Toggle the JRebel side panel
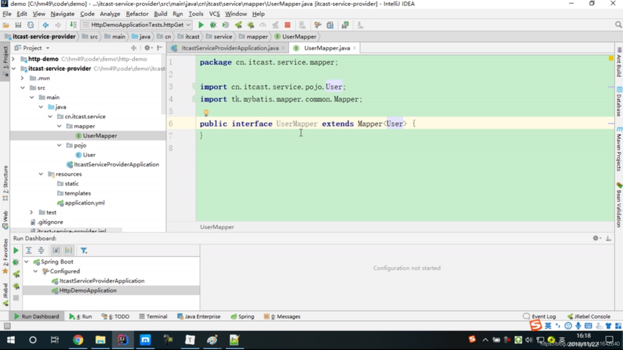This screenshot has height=350, width=623. point(5,295)
